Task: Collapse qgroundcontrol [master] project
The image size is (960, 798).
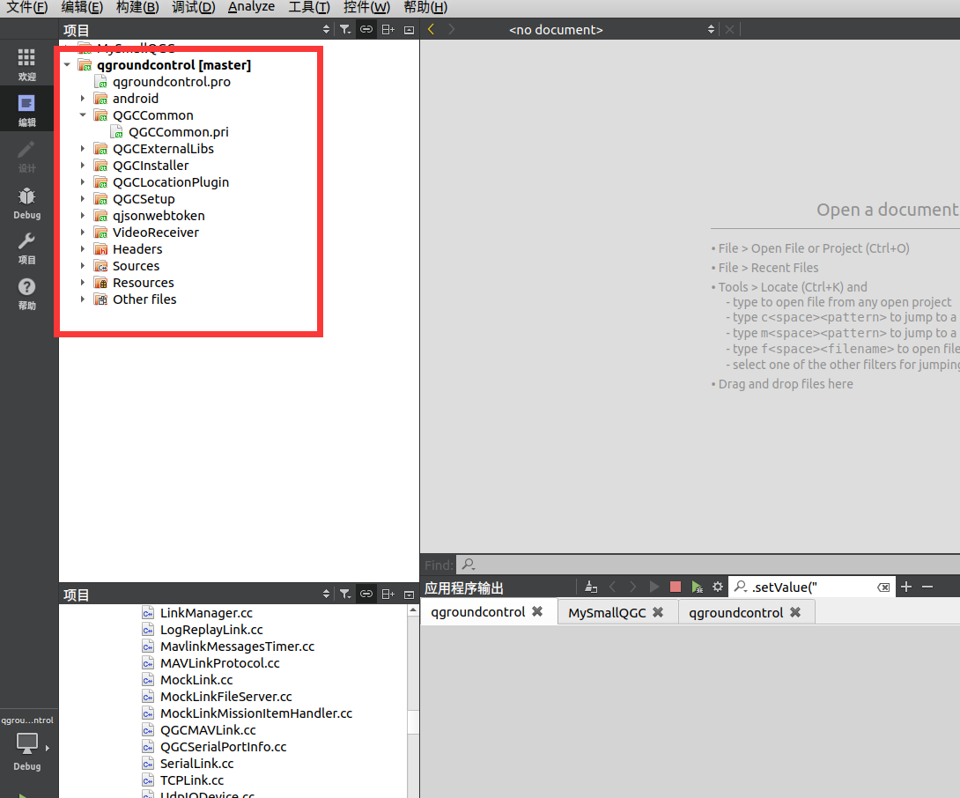Action: tap(67, 65)
